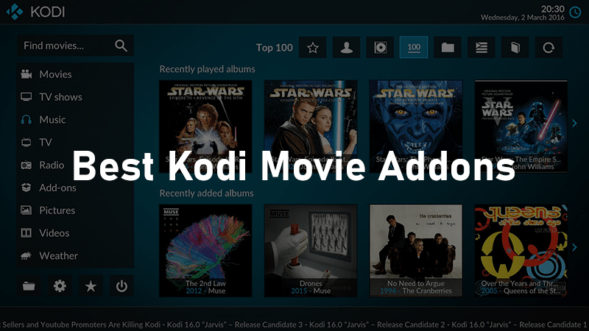Viewport: 589px width, 331px height.
Task: Open No Need to Argue album thumbnail
Action: pyautogui.click(x=416, y=251)
